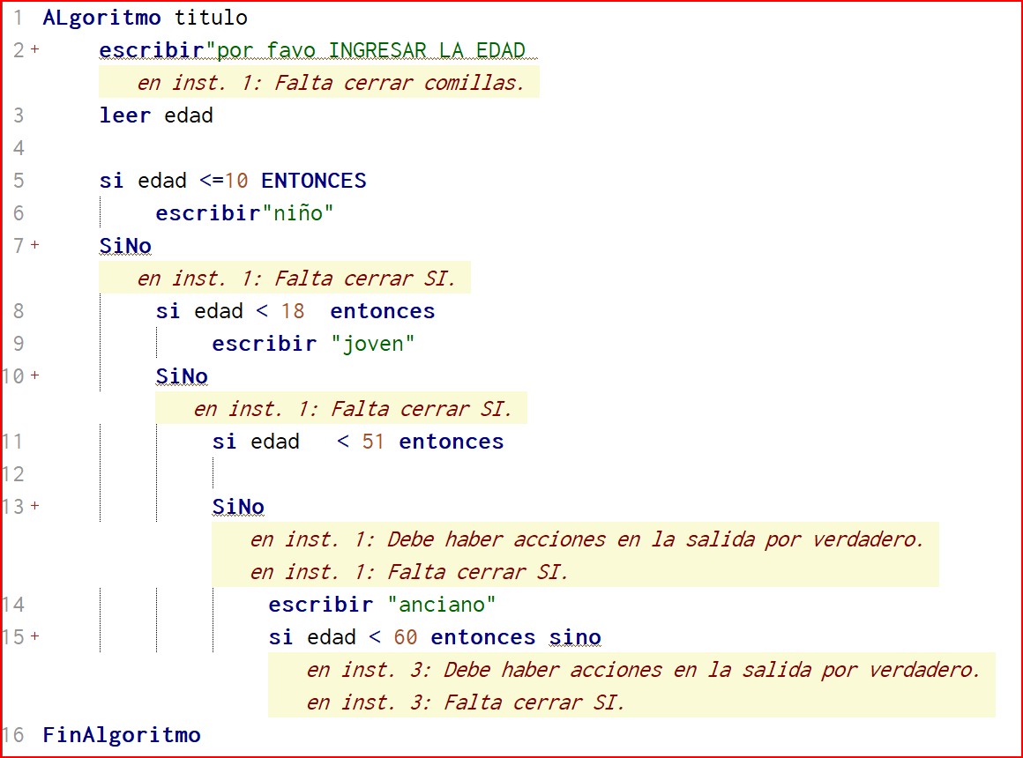Click line number 16 in the gutter
Screen dimensions: 1023x758
click(x=12, y=734)
